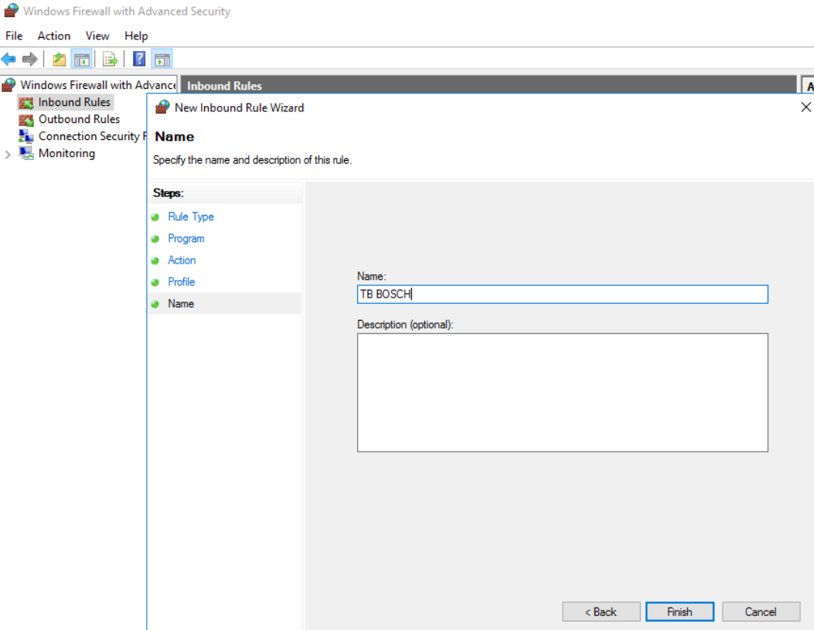Toggle Show/Hide Console Tree toolbar icon
Viewport: 814px width, 630px height.
(x=82, y=59)
